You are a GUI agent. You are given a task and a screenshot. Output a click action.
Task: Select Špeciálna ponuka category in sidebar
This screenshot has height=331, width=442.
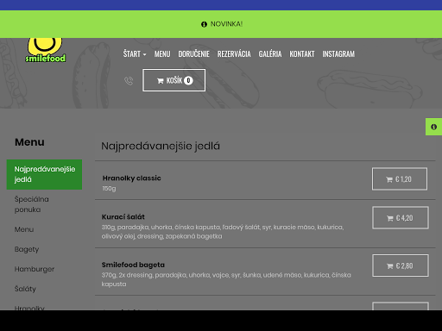coord(32,204)
